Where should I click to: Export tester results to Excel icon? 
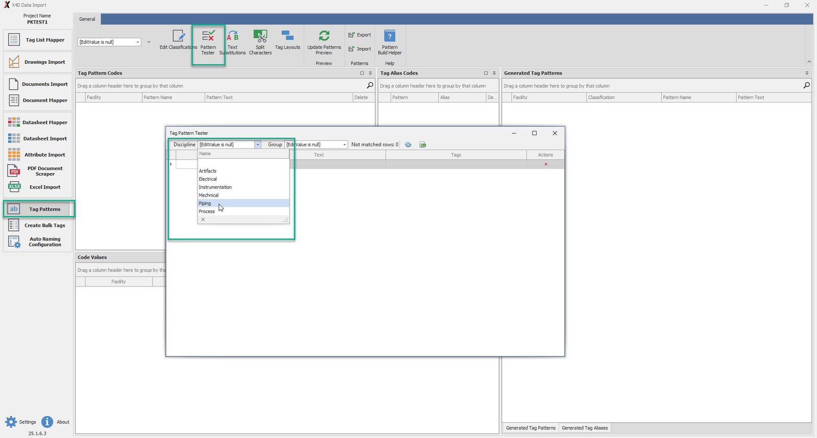coord(423,145)
